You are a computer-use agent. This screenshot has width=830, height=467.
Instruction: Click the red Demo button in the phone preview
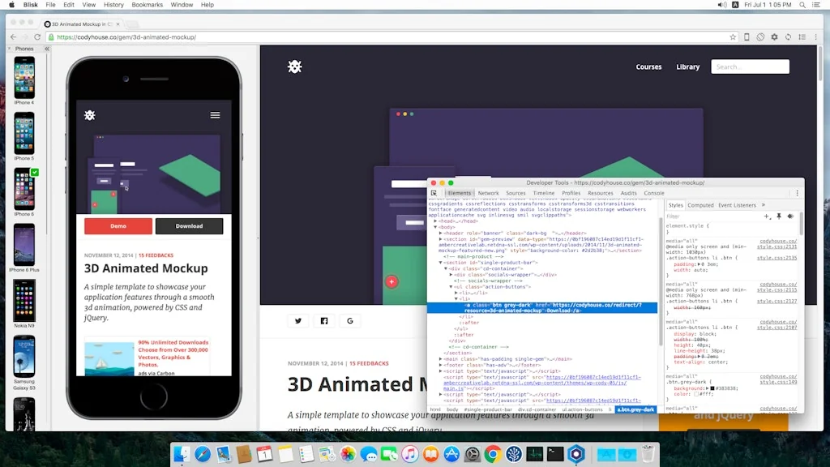coord(118,226)
